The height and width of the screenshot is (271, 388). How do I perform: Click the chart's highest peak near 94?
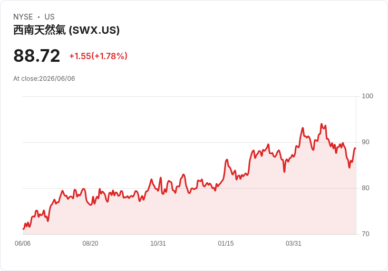[x=322, y=124]
